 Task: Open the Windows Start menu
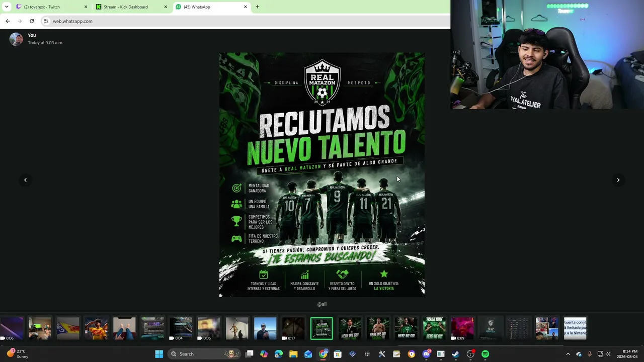[159, 354]
